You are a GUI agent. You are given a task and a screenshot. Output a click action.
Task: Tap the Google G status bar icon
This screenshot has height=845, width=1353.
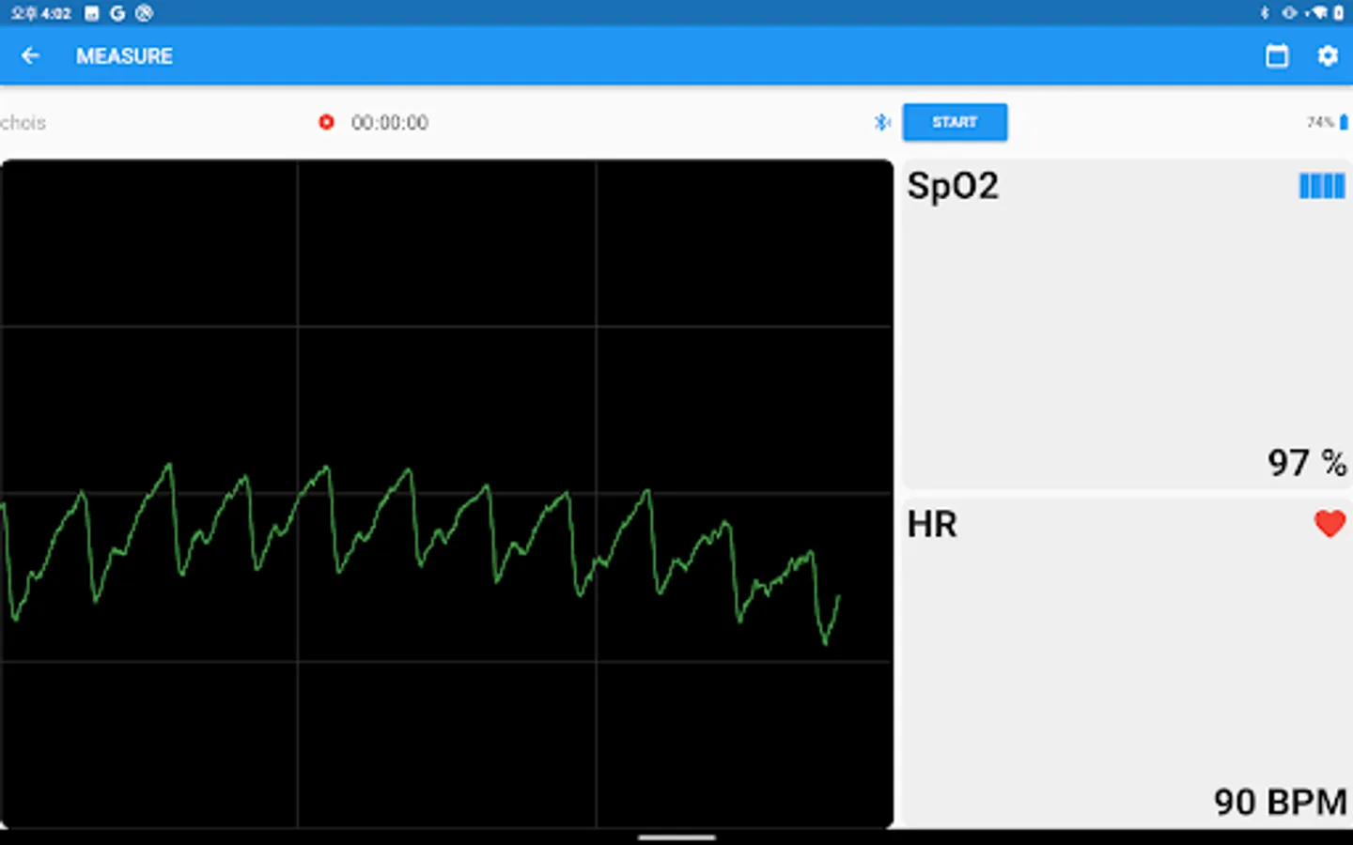pyautogui.click(x=117, y=13)
